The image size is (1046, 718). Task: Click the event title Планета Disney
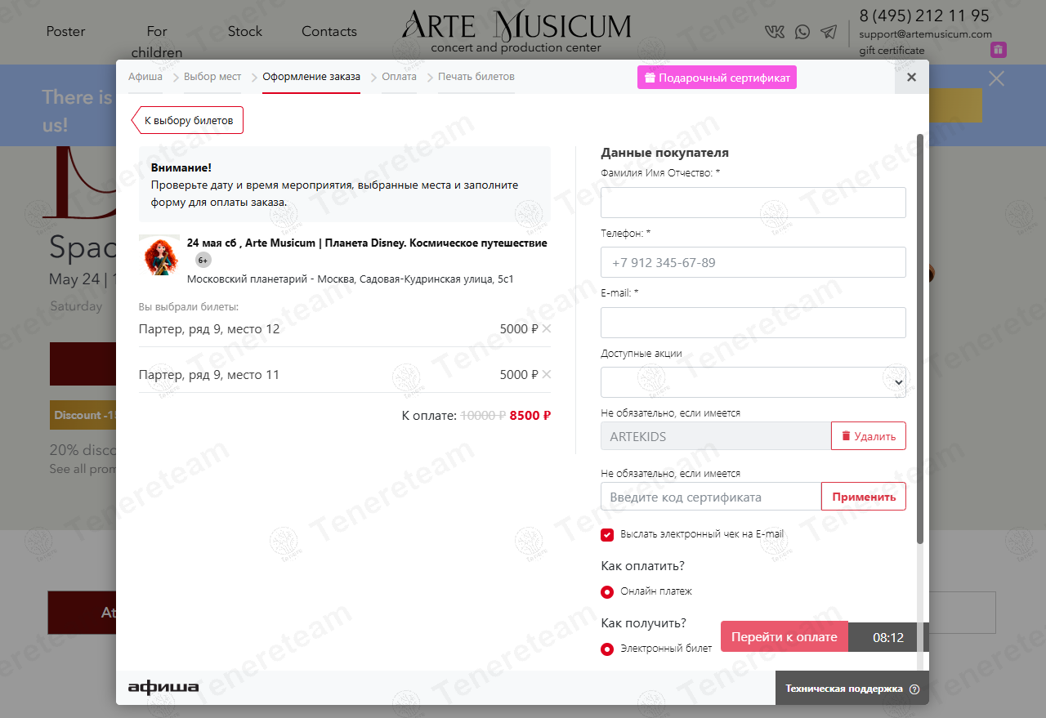[367, 243]
